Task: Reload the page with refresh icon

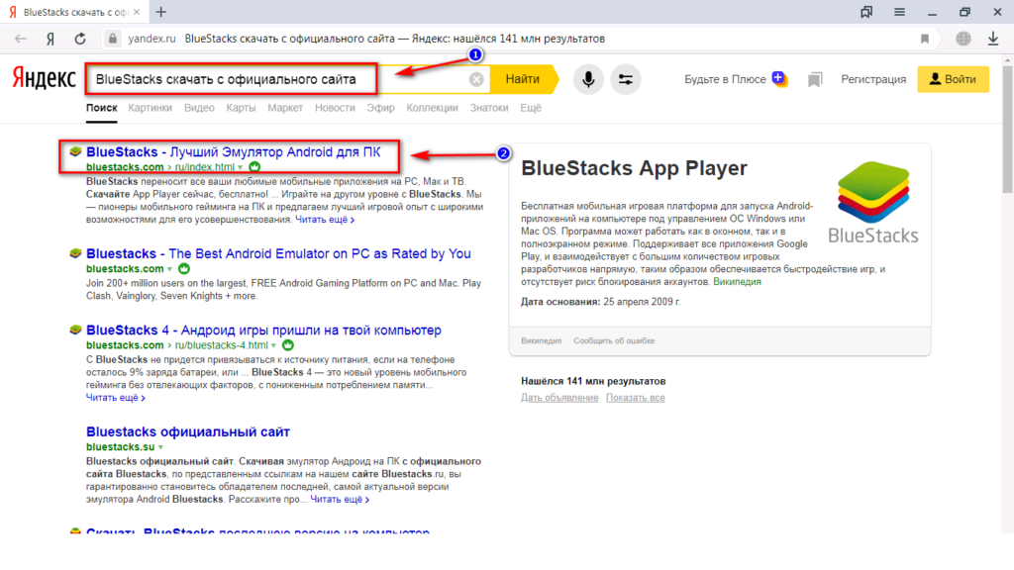Action: pyautogui.click(x=80, y=39)
